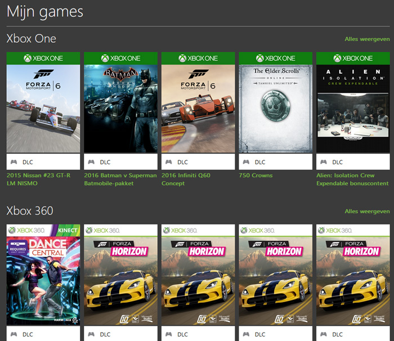Select the Elder Scrolls Online Tamriel Unlimited cover
This screenshot has width=394, height=341.
[x=275, y=108]
